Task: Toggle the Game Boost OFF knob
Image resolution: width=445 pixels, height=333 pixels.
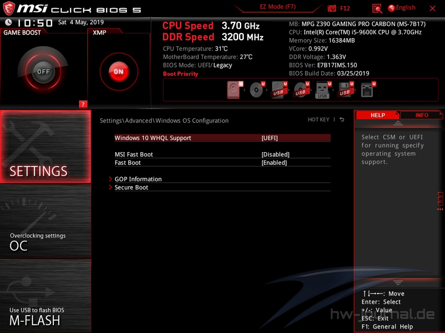Action: tap(43, 71)
